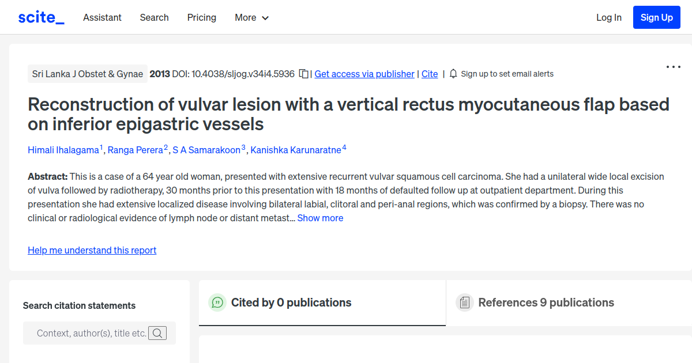Click the green citation quote icon
The width and height of the screenshot is (692, 363).
(x=217, y=302)
